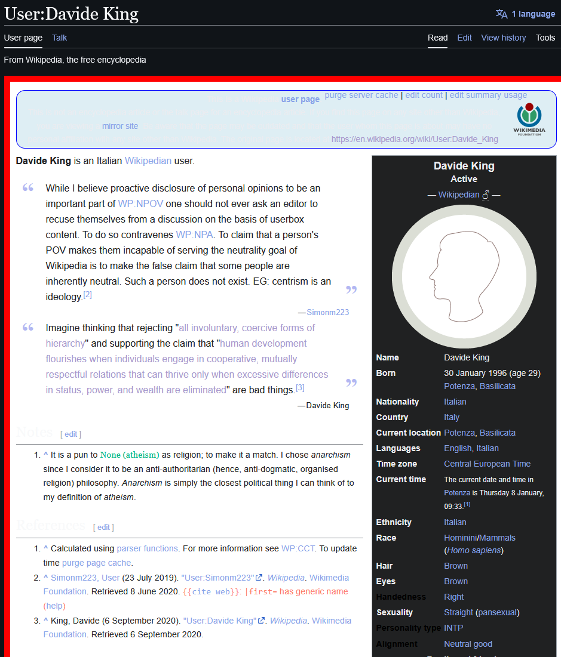The height and width of the screenshot is (657, 561).
Task: Open the Straight sexuality link
Action: pos(459,613)
